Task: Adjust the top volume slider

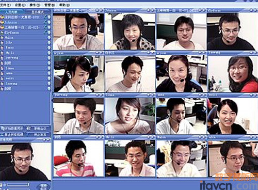Action: click(18, 185)
